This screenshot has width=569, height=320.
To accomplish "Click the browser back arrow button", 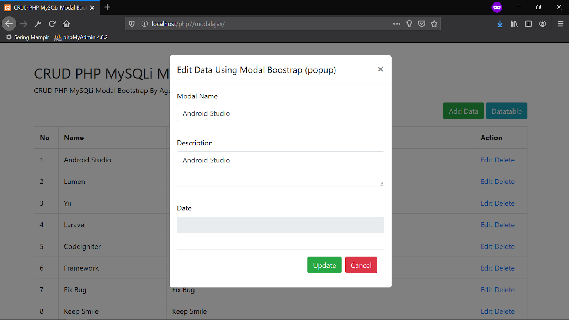I will (9, 24).
